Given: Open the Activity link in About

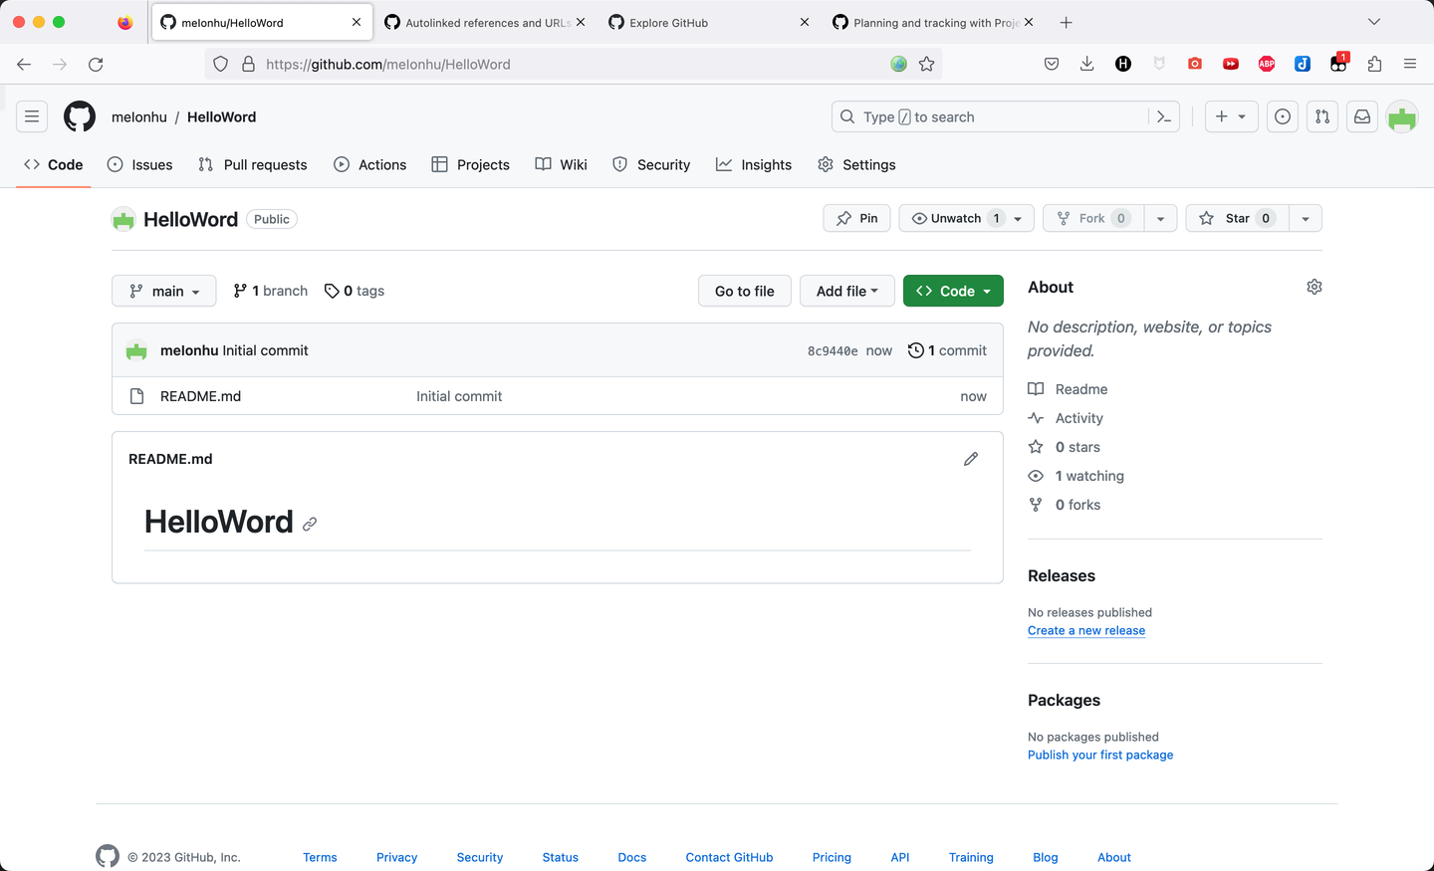Looking at the screenshot, I should [x=1079, y=418].
